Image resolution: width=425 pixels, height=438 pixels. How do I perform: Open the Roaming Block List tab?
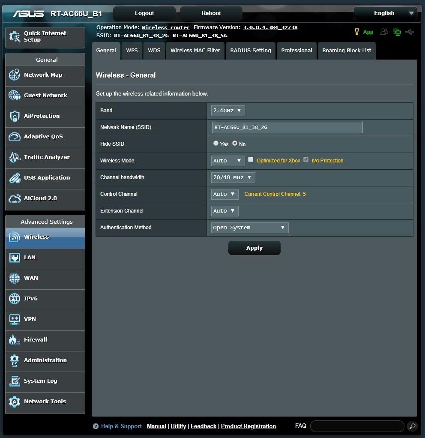pos(347,51)
